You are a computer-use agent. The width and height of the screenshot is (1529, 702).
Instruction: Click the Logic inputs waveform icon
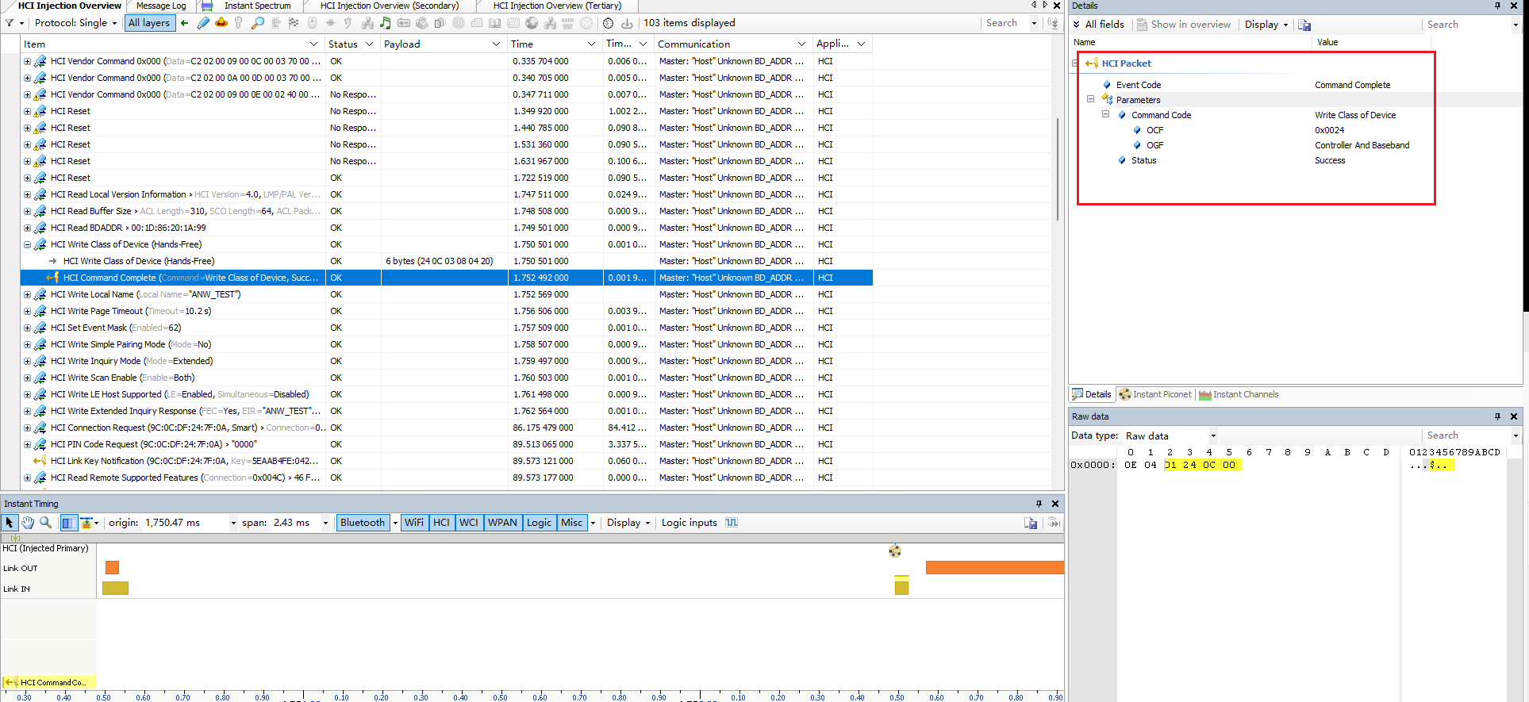[732, 523]
